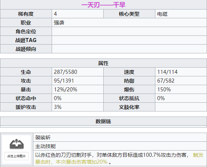This screenshot has height=167, width=207.
Task: Click the 防御 label
Action: click(129, 81)
